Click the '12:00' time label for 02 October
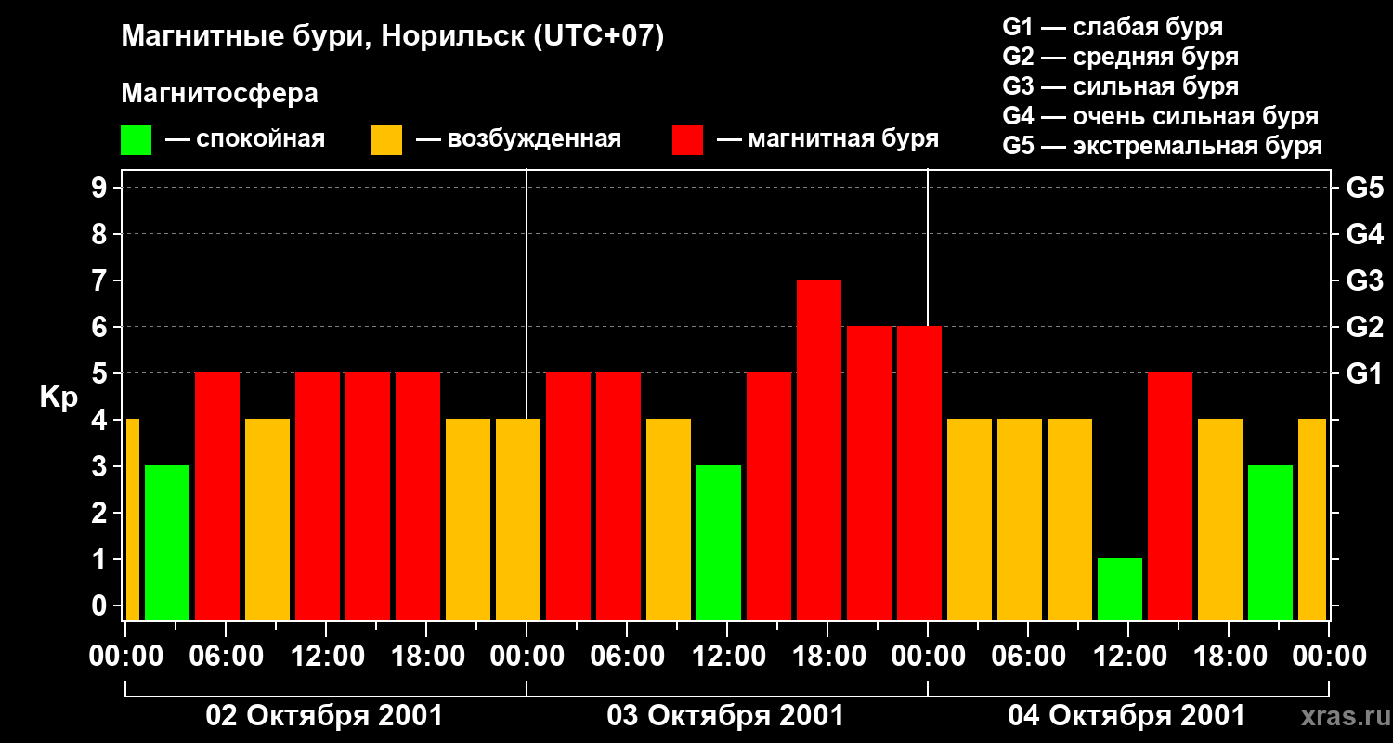The width and height of the screenshot is (1393, 743). click(x=326, y=657)
